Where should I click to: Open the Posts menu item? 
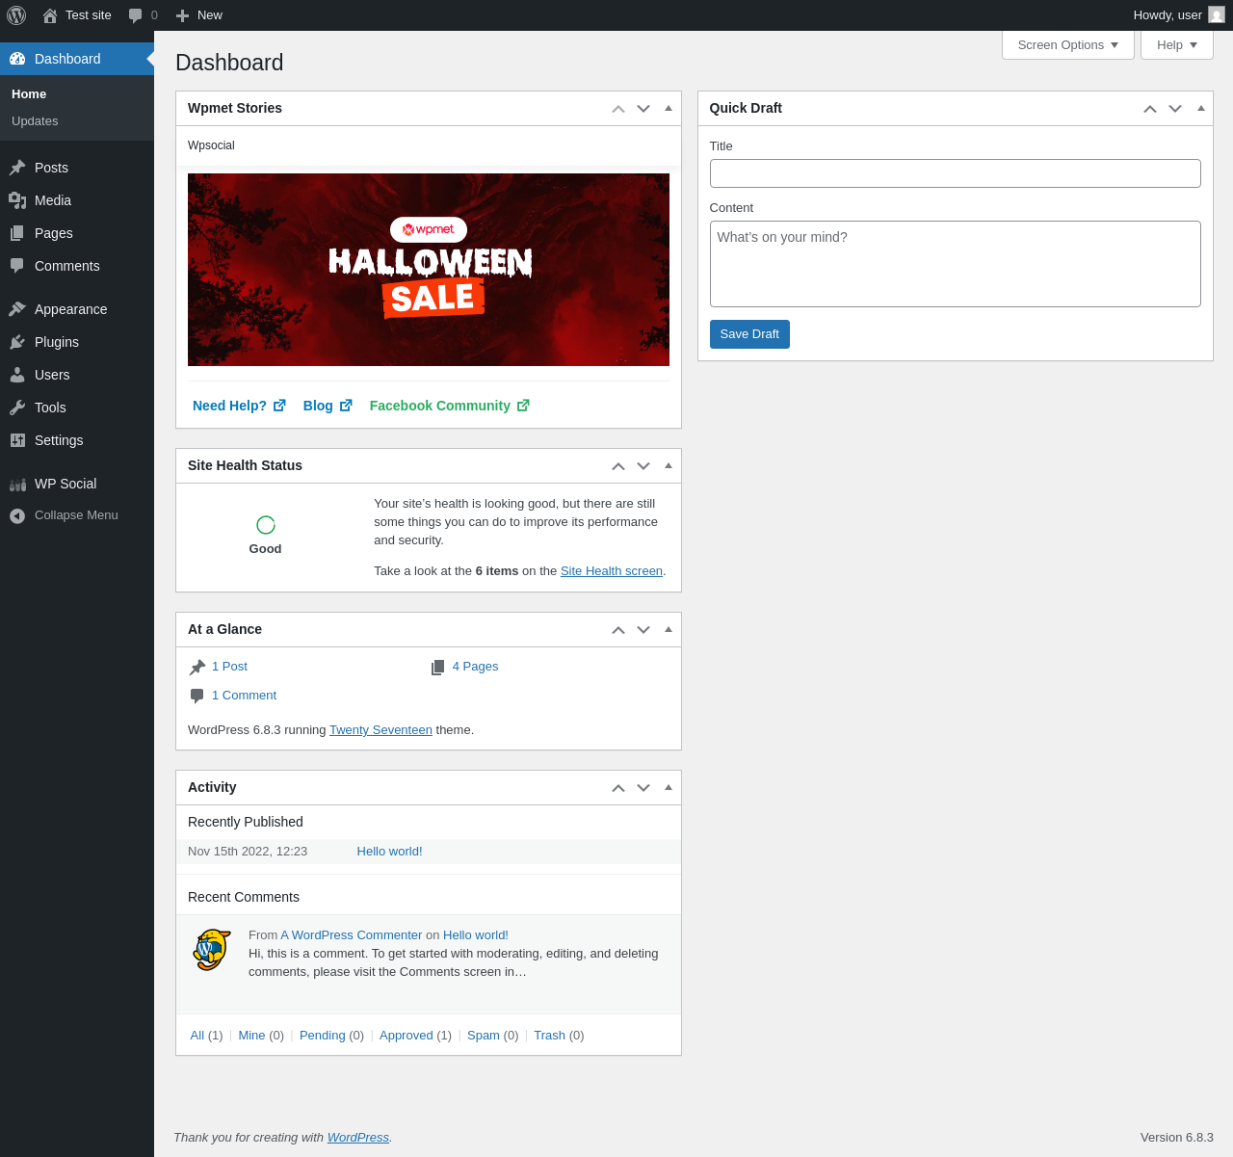[x=77, y=168]
